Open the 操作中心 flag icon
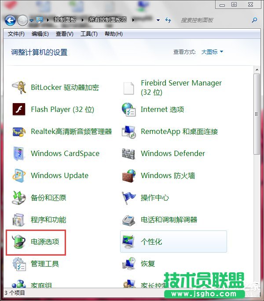This screenshot has width=264, height=301. coord(128,197)
